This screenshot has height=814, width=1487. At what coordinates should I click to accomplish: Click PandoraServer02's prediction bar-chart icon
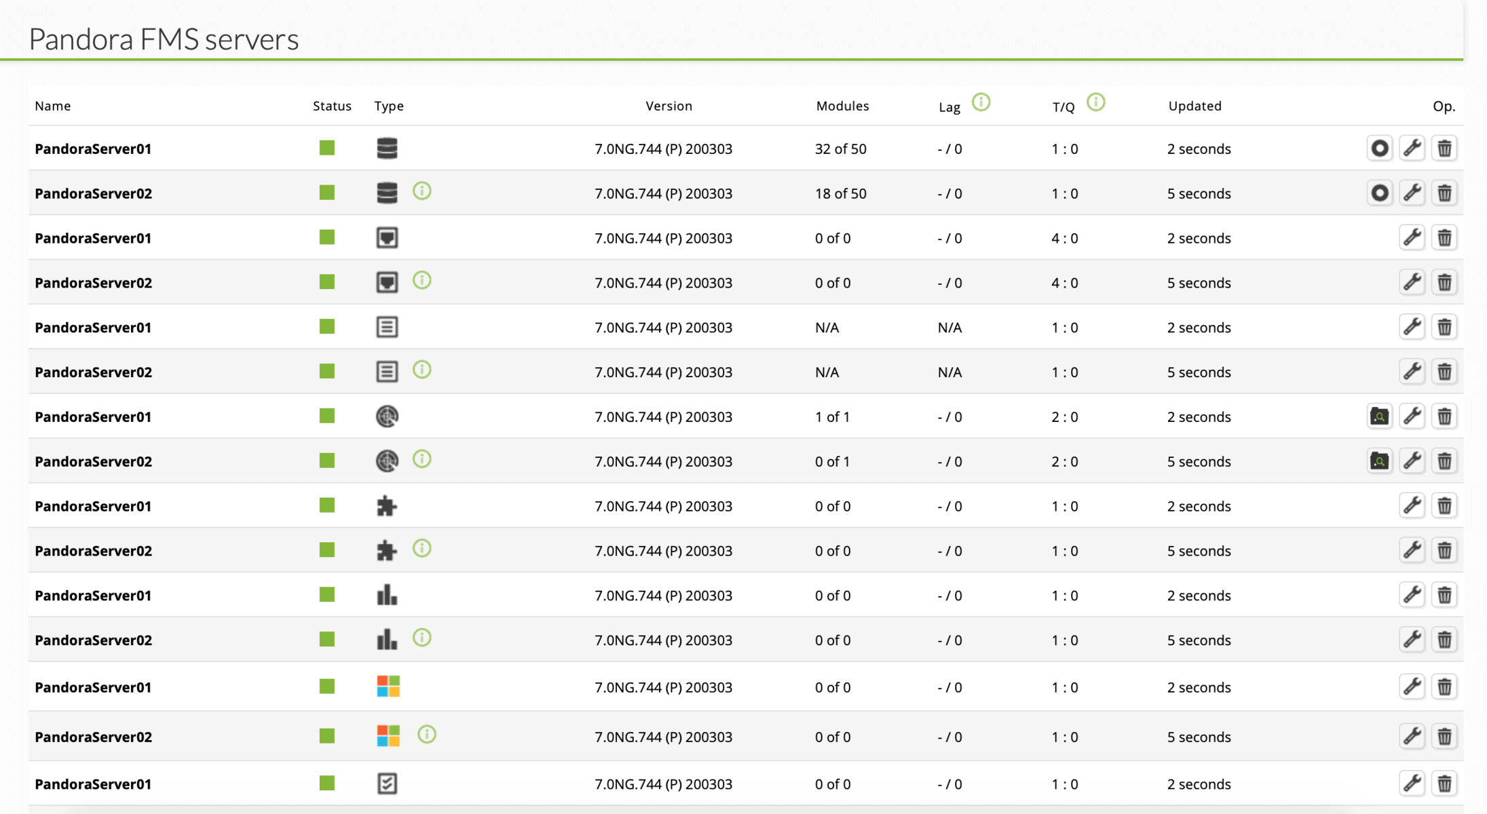387,639
